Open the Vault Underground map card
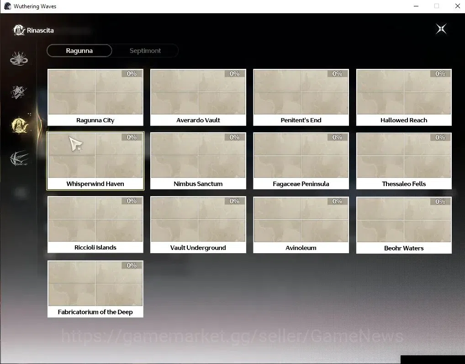Viewport: 465px width, 364px height. [x=198, y=224]
